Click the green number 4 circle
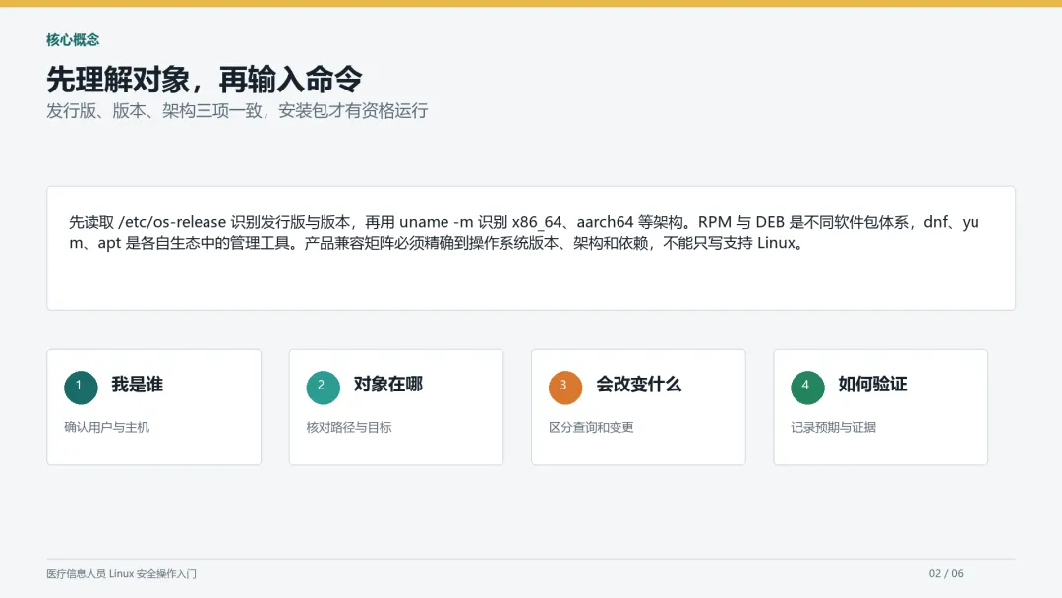The width and height of the screenshot is (1062, 598). coord(807,388)
